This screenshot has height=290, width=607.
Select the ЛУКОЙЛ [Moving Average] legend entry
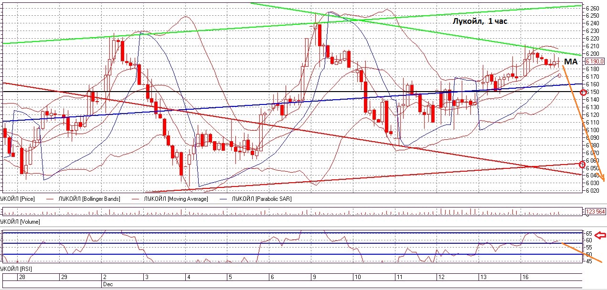pyautogui.click(x=177, y=198)
